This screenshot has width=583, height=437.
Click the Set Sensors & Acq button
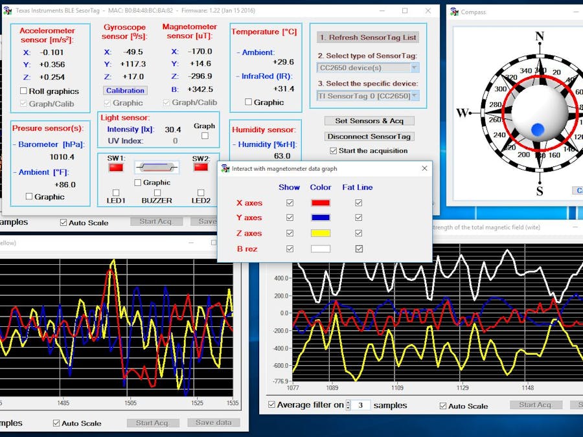point(369,121)
